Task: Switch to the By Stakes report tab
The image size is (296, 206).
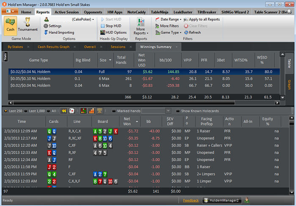Action: [15, 47]
